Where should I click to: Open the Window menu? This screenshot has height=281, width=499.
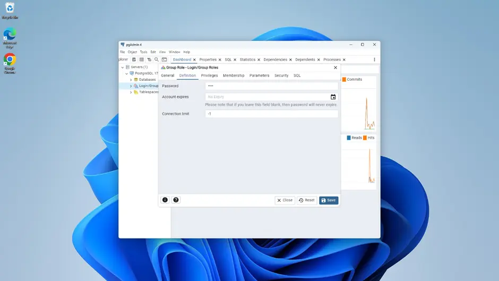pyautogui.click(x=175, y=52)
